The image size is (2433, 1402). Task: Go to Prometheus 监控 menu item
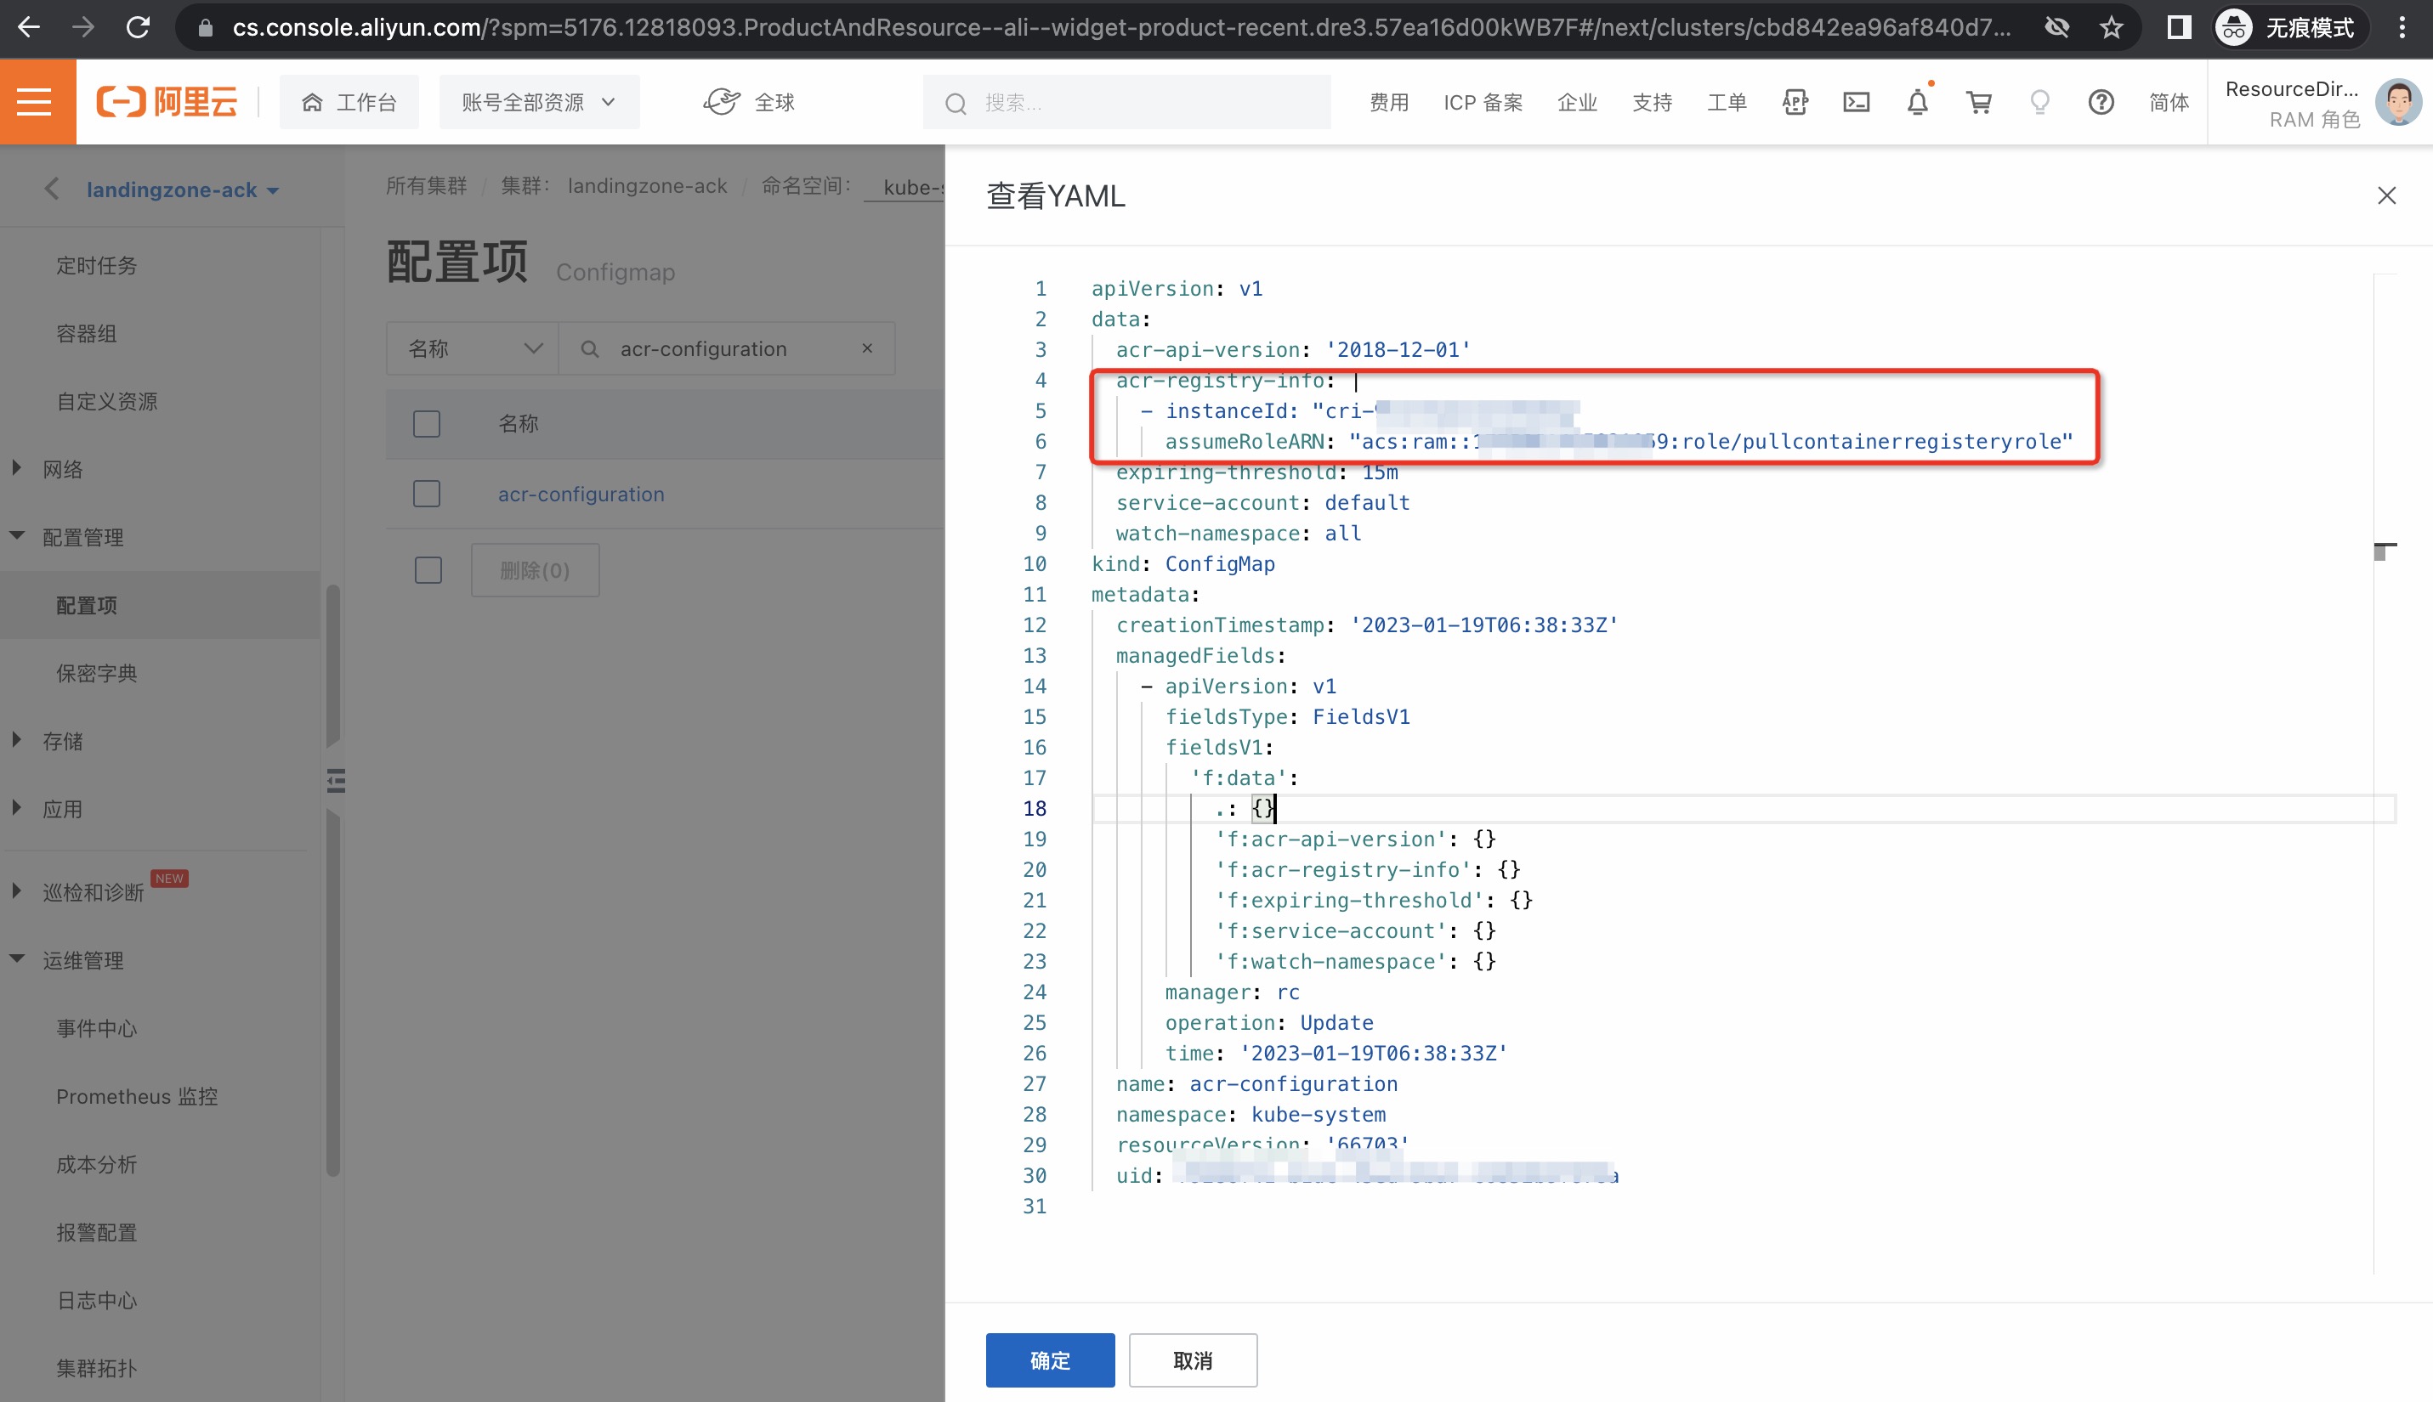click(x=137, y=1096)
